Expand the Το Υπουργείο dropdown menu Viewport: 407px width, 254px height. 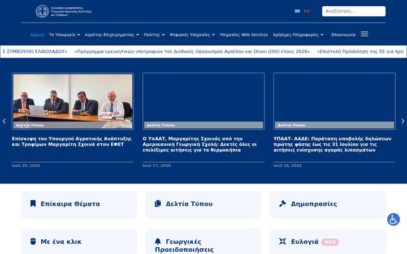tap(64, 35)
